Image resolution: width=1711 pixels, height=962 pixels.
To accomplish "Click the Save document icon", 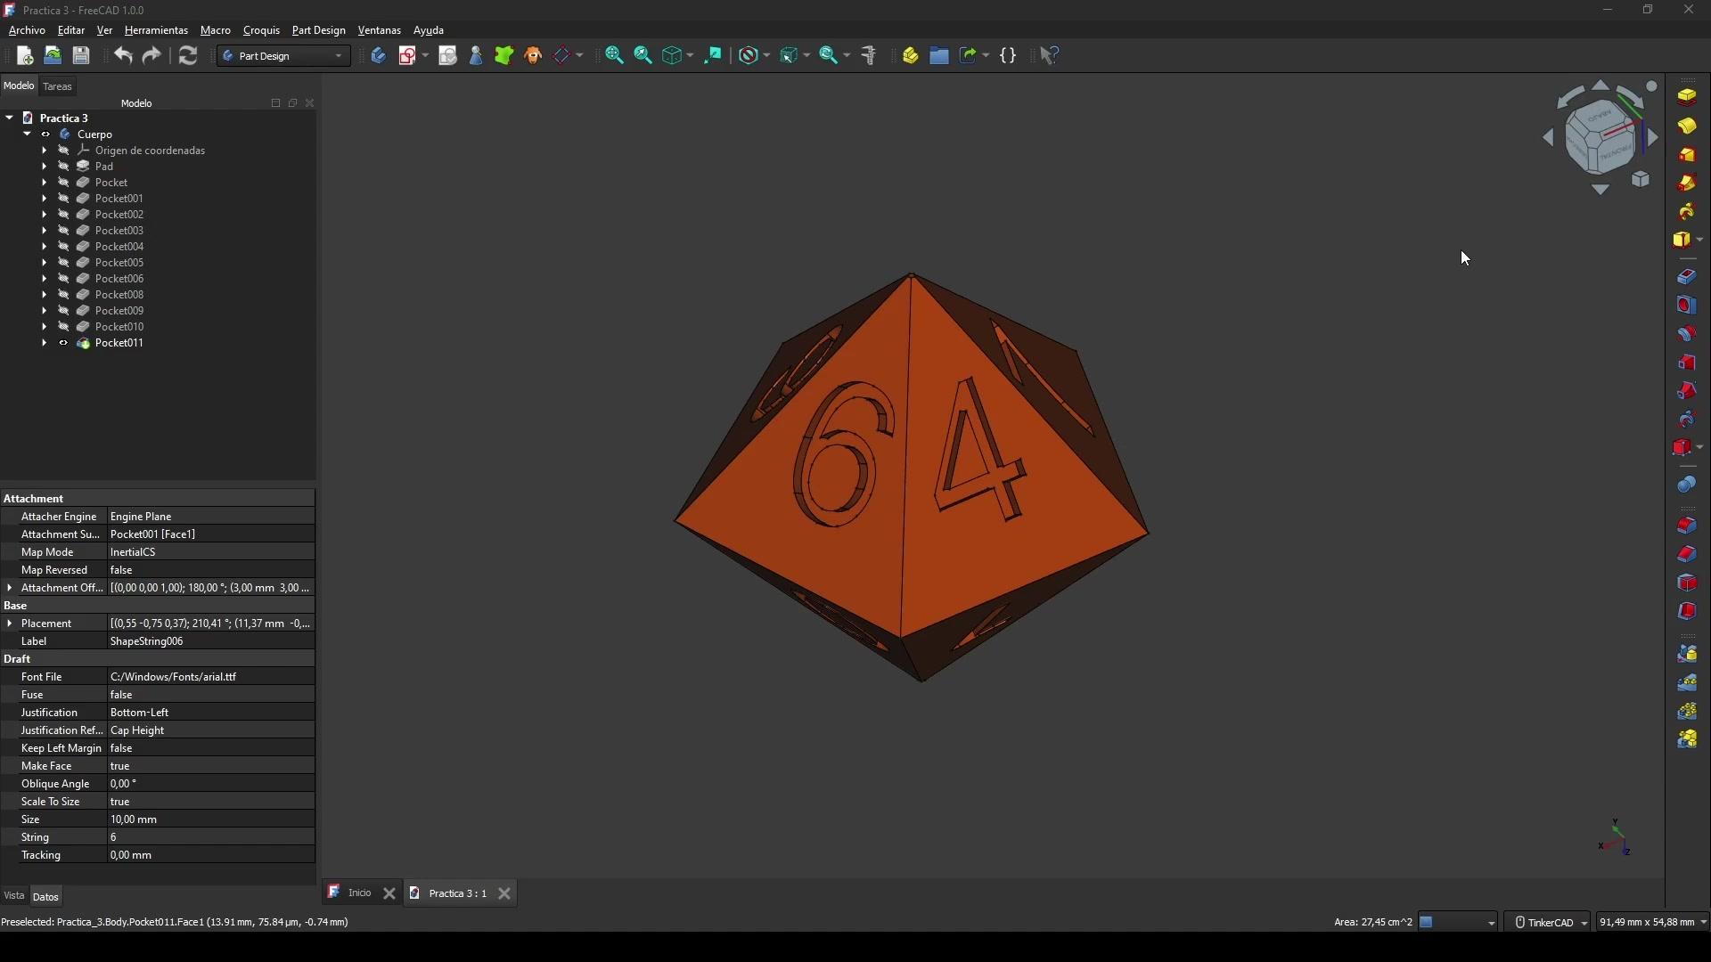I will pos(81,56).
